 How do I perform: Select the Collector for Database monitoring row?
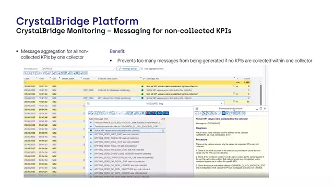(x=137, y=90)
